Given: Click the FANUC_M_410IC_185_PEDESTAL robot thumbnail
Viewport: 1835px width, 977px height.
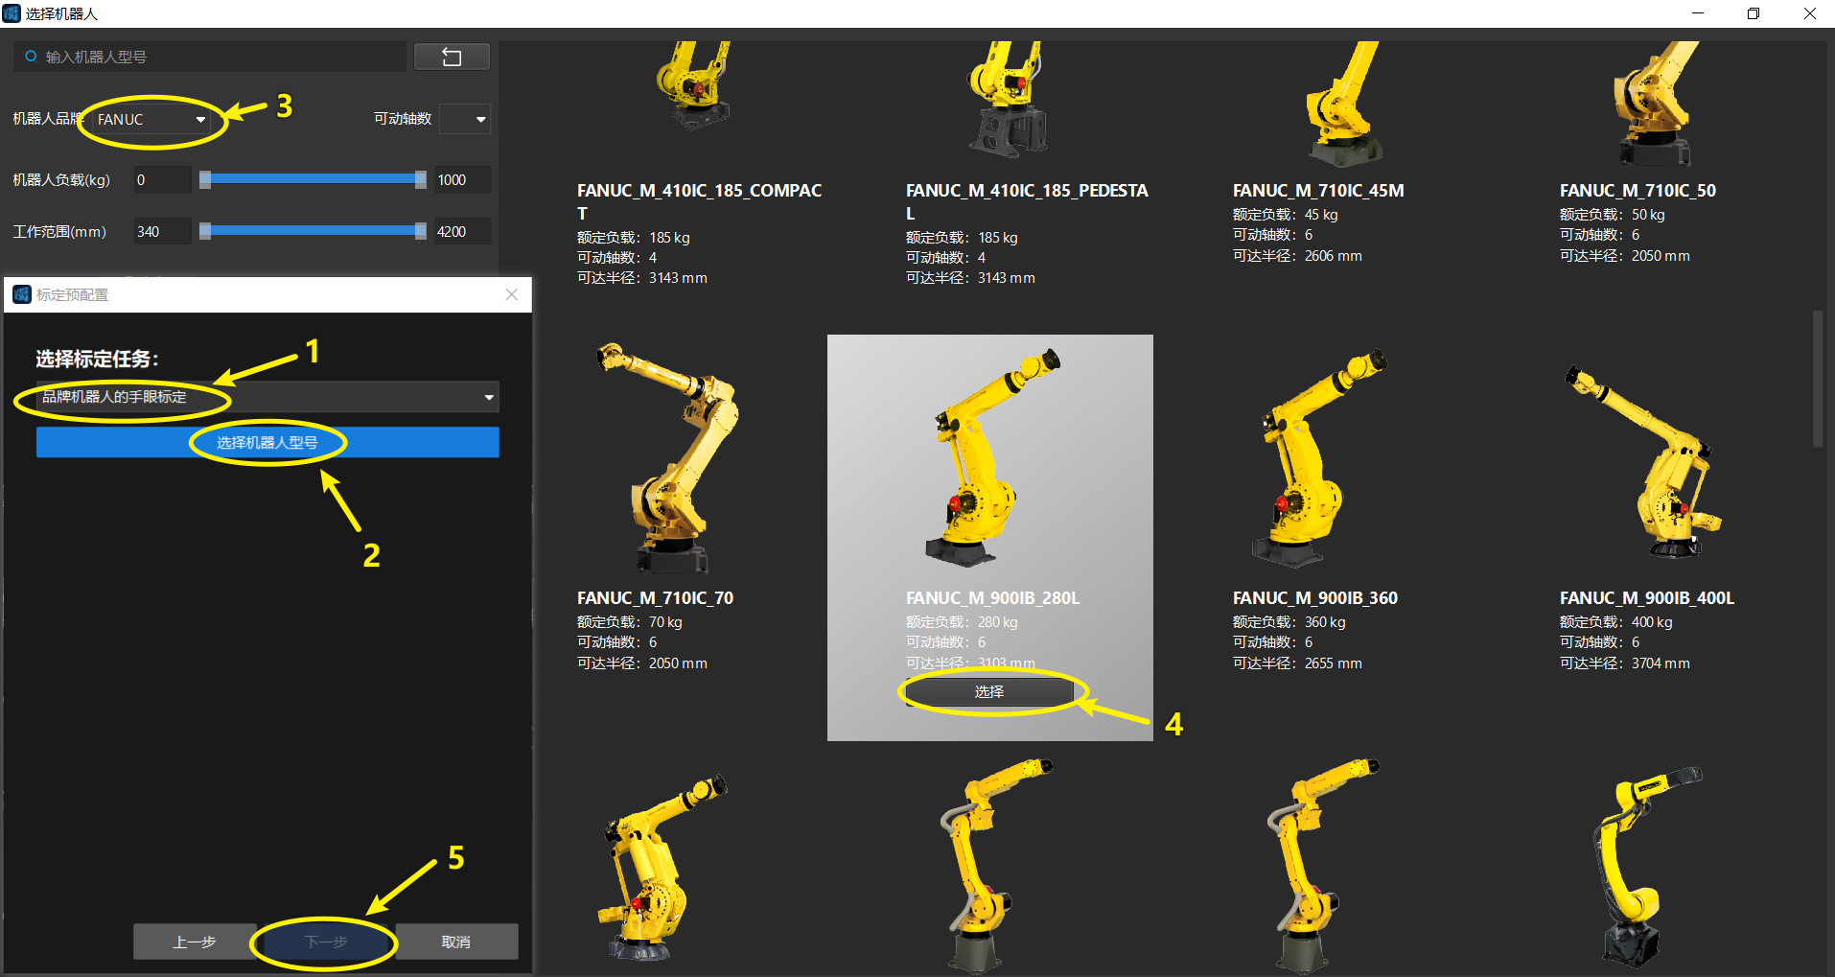Looking at the screenshot, I should [1007, 99].
